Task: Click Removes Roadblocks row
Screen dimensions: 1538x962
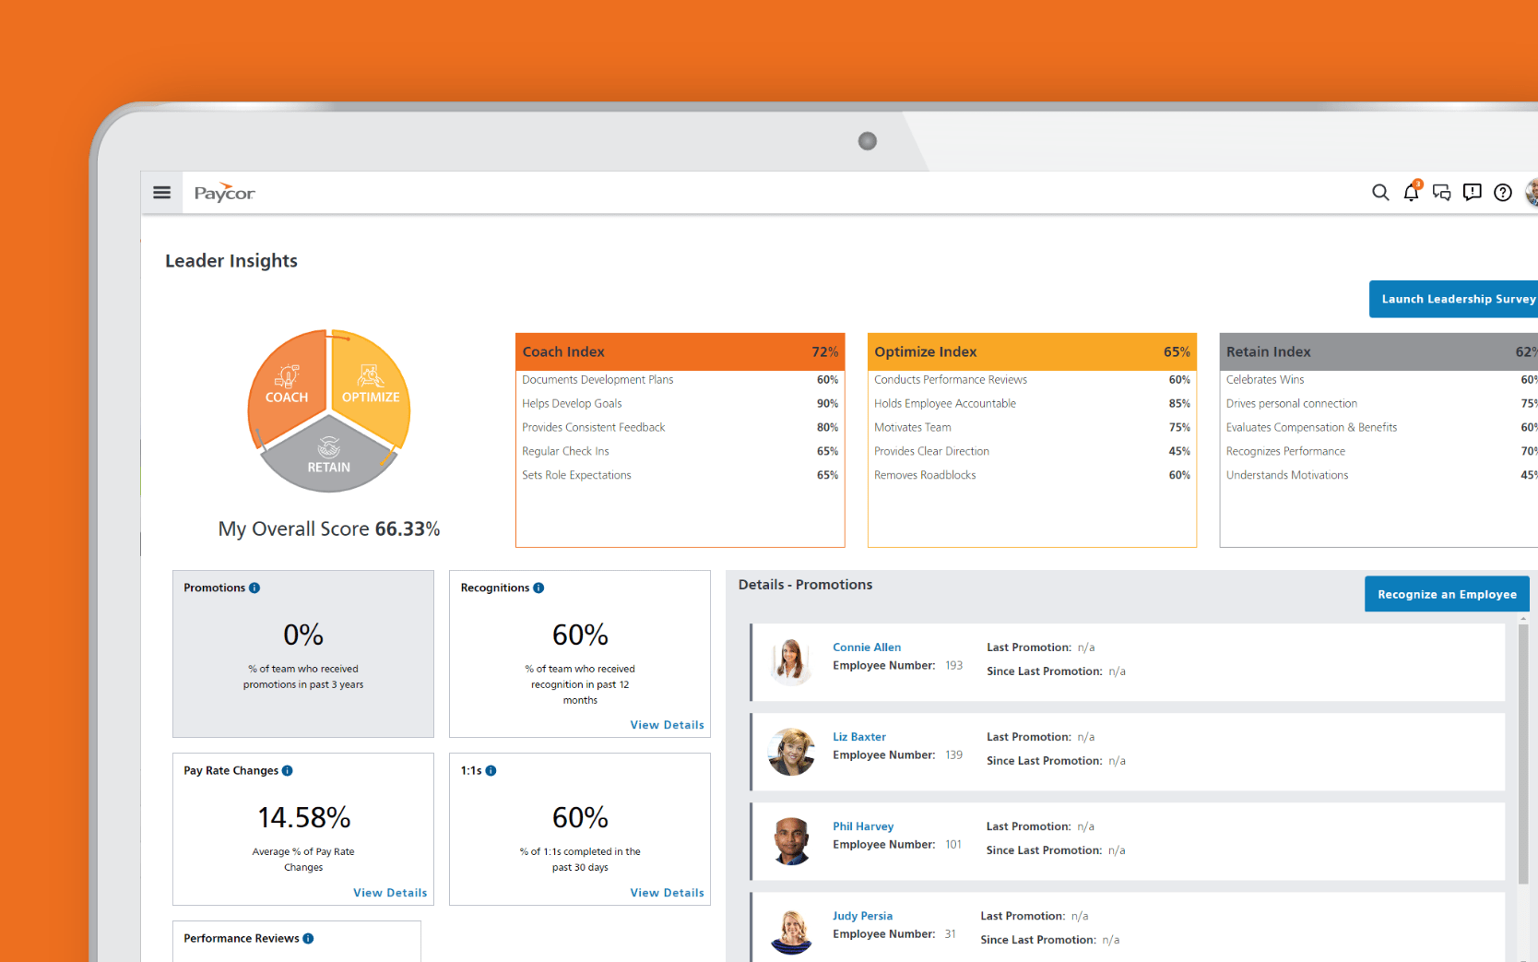Action: (1032, 476)
